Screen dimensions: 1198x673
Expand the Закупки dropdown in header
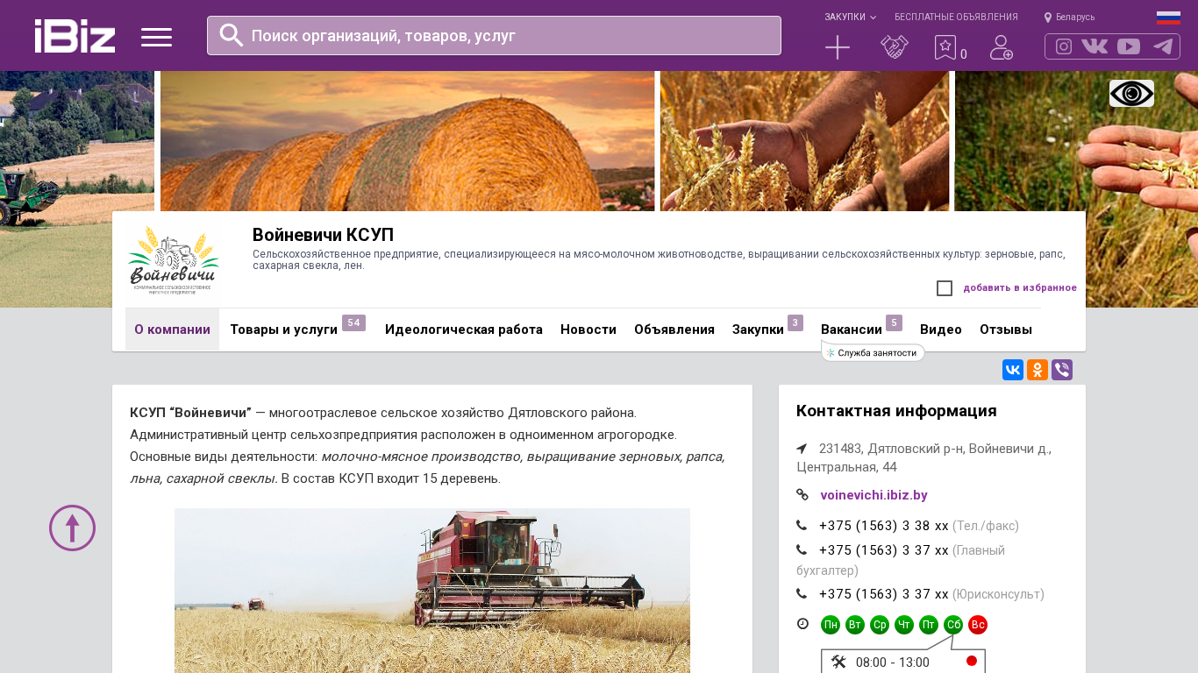point(850,18)
